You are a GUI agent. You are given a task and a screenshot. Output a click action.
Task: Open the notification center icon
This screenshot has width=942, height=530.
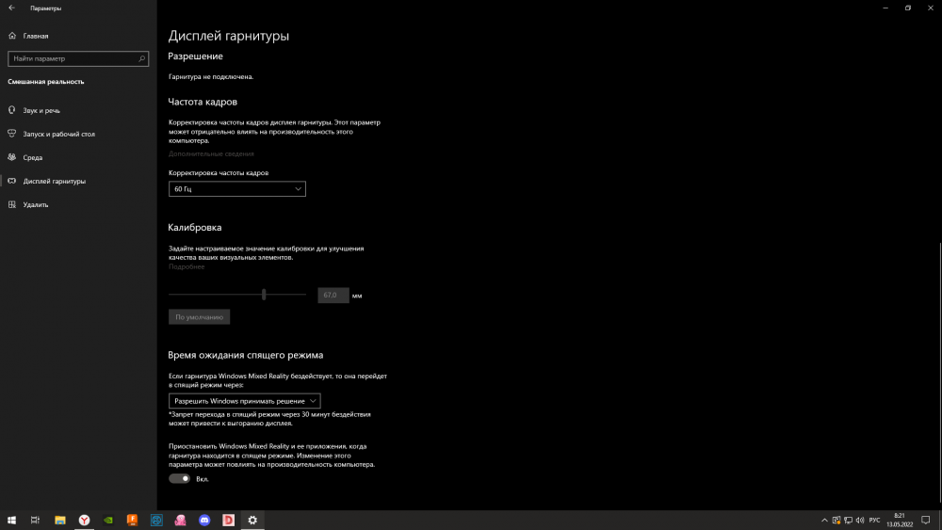(926, 521)
